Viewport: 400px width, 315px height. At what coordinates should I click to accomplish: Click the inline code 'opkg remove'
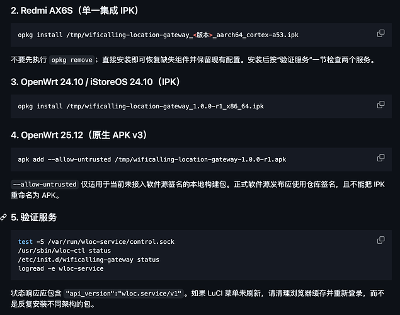tap(72, 60)
